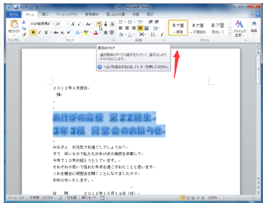Open the font size dropdown showing 20
Viewport: 263px width, 203px height.
(x=68, y=24)
